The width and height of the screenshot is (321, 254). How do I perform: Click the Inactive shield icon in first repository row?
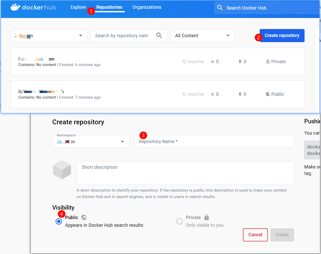coord(184,62)
